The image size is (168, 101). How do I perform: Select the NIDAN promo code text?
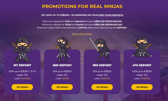pyautogui.click(x=65, y=78)
